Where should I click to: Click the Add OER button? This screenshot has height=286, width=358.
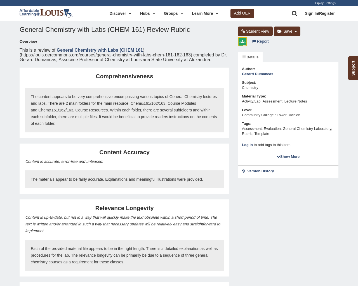pos(242,13)
